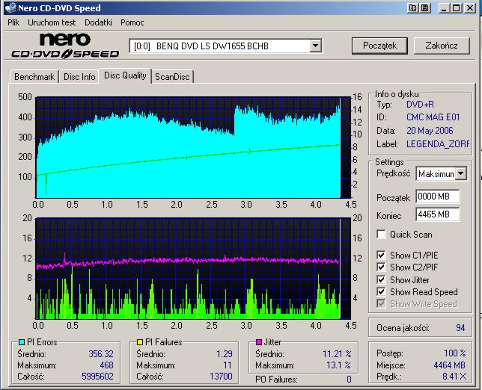This screenshot has width=482, height=390.
Task: Close the Nero CD-DVD Speed window
Action: (470, 8)
